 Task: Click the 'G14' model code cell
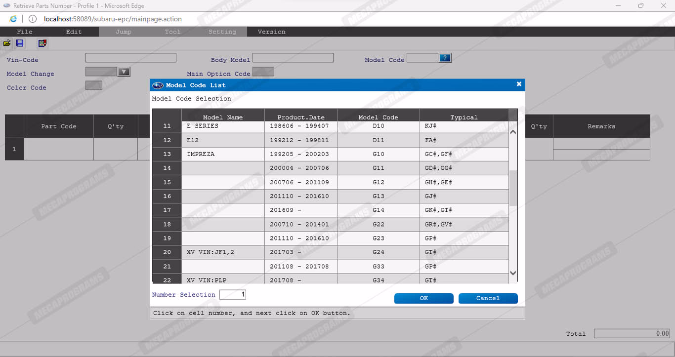(379, 210)
